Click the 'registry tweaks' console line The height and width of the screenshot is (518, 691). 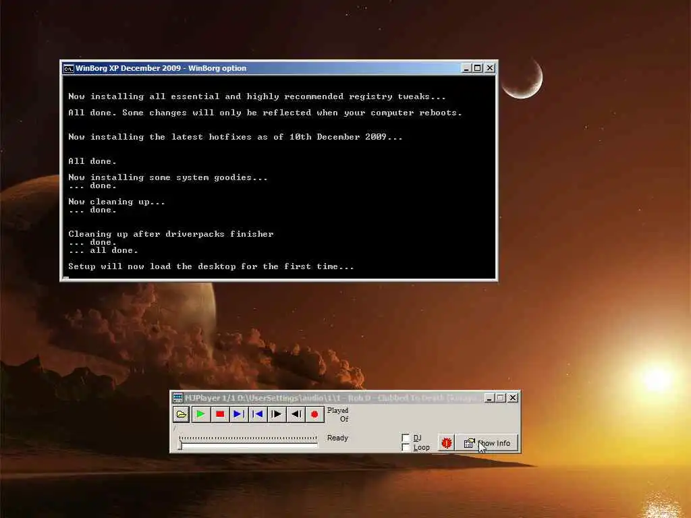tap(257, 96)
